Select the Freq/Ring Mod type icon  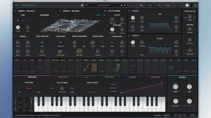(x=42, y=43)
